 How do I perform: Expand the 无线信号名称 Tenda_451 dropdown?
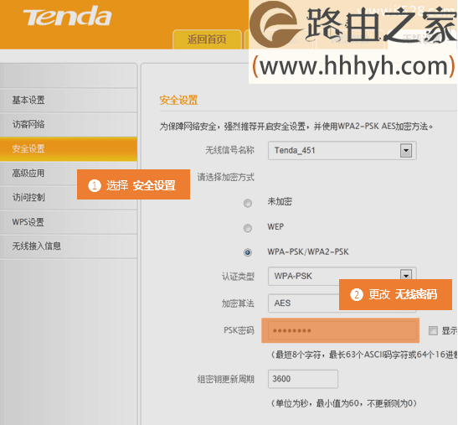click(342, 151)
